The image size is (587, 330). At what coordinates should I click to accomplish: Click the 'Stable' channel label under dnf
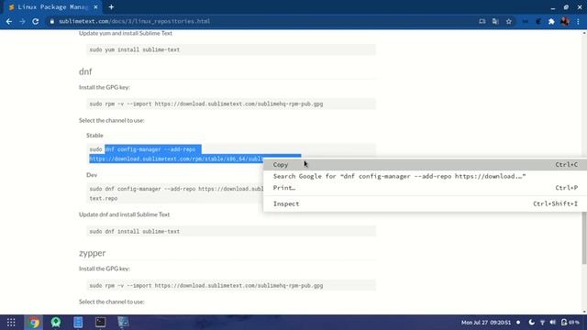tap(94, 136)
